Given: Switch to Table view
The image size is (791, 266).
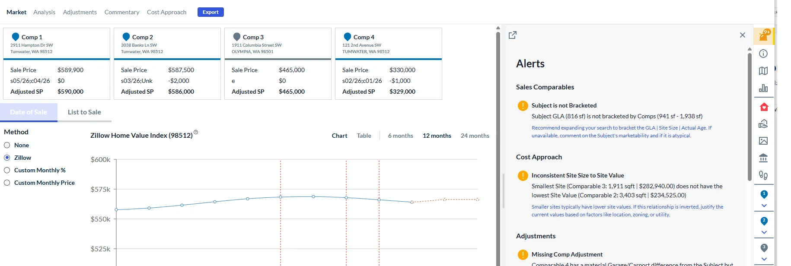Looking at the screenshot, I should pos(364,136).
